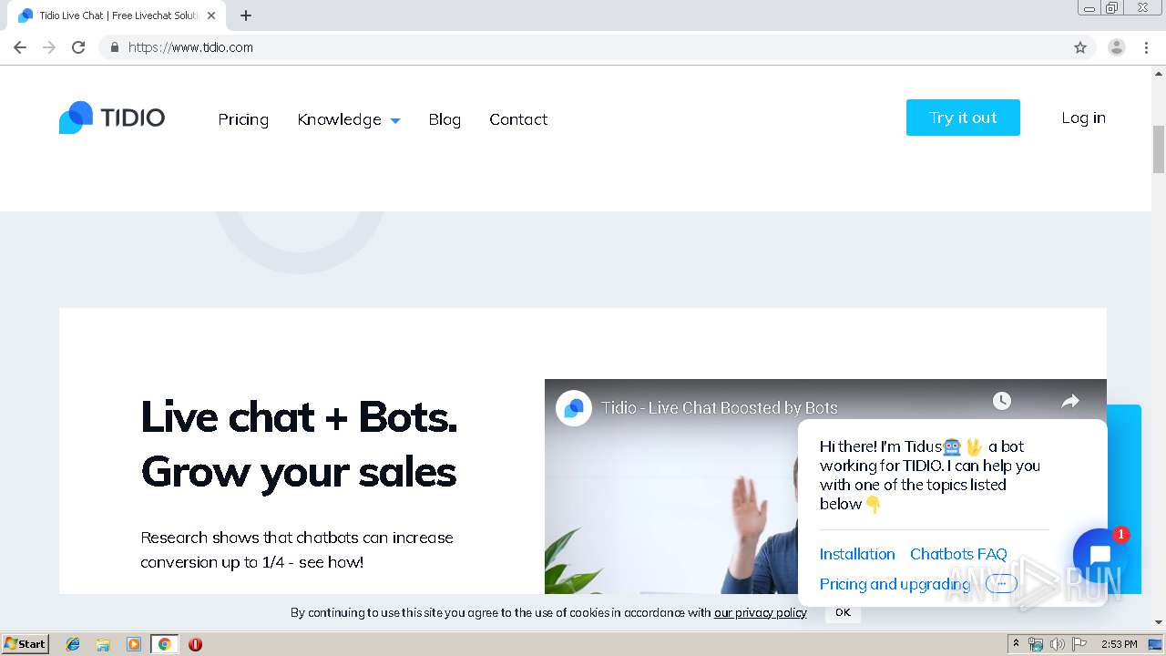The width and height of the screenshot is (1166, 656).
Task: Click the Try it out button
Action: (x=963, y=118)
